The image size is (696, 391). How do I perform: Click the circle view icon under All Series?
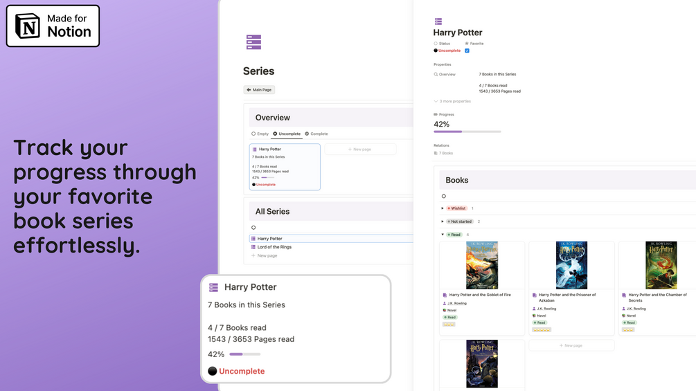[x=253, y=228]
